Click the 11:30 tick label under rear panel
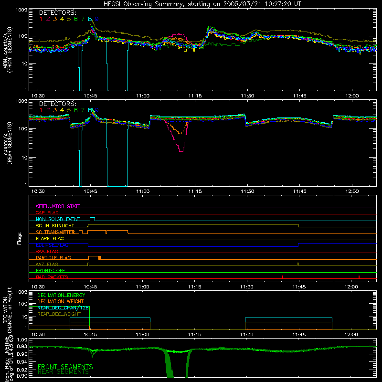This screenshot has width=382, height=382. pyautogui.click(x=247, y=191)
